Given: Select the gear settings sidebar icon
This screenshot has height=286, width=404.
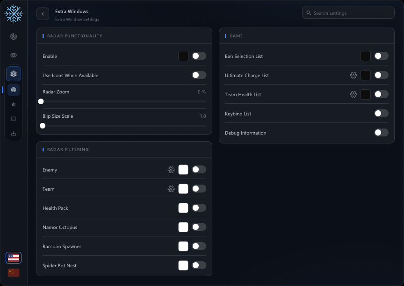Looking at the screenshot, I should (x=14, y=74).
